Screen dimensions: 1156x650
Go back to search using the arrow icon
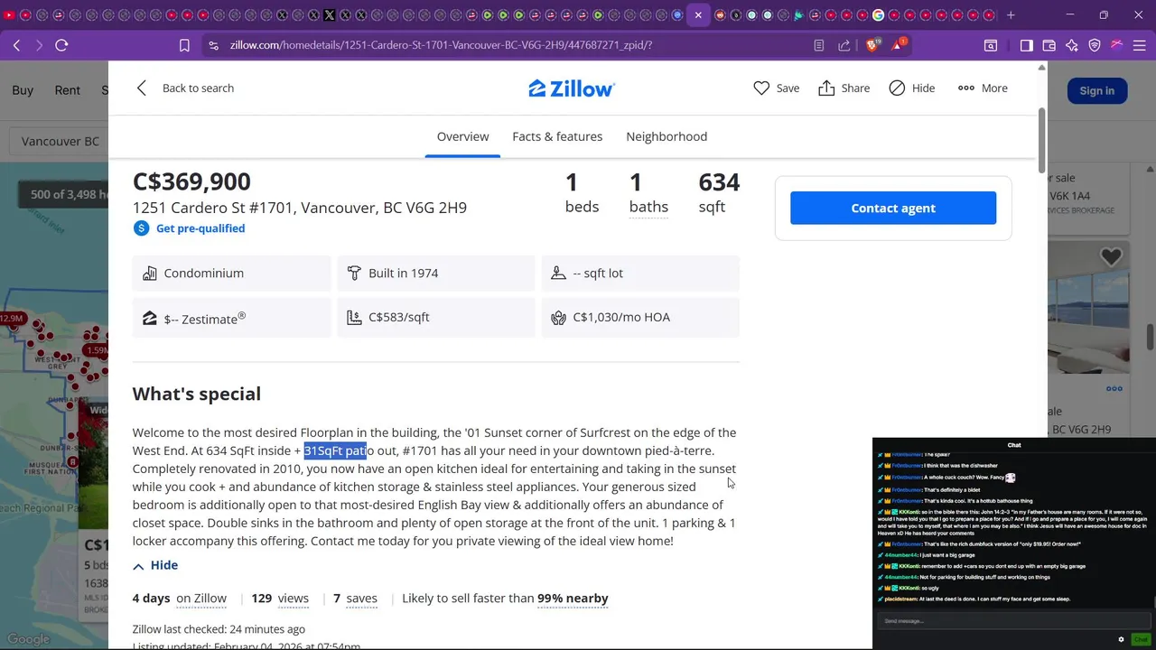coord(142,88)
